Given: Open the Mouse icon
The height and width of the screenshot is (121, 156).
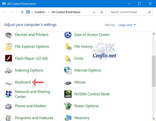Looking at the screenshot, I should (x=68, y=83).
